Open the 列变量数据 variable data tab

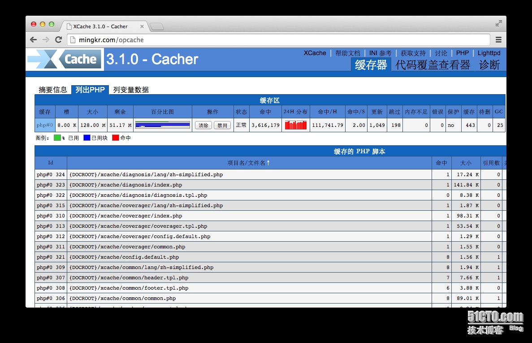point(131,90)
